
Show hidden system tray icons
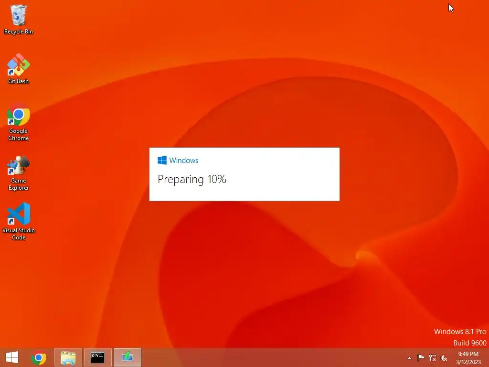pos(409,358)
